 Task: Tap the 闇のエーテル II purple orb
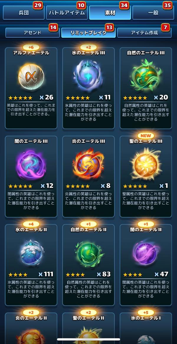point(146,252)
